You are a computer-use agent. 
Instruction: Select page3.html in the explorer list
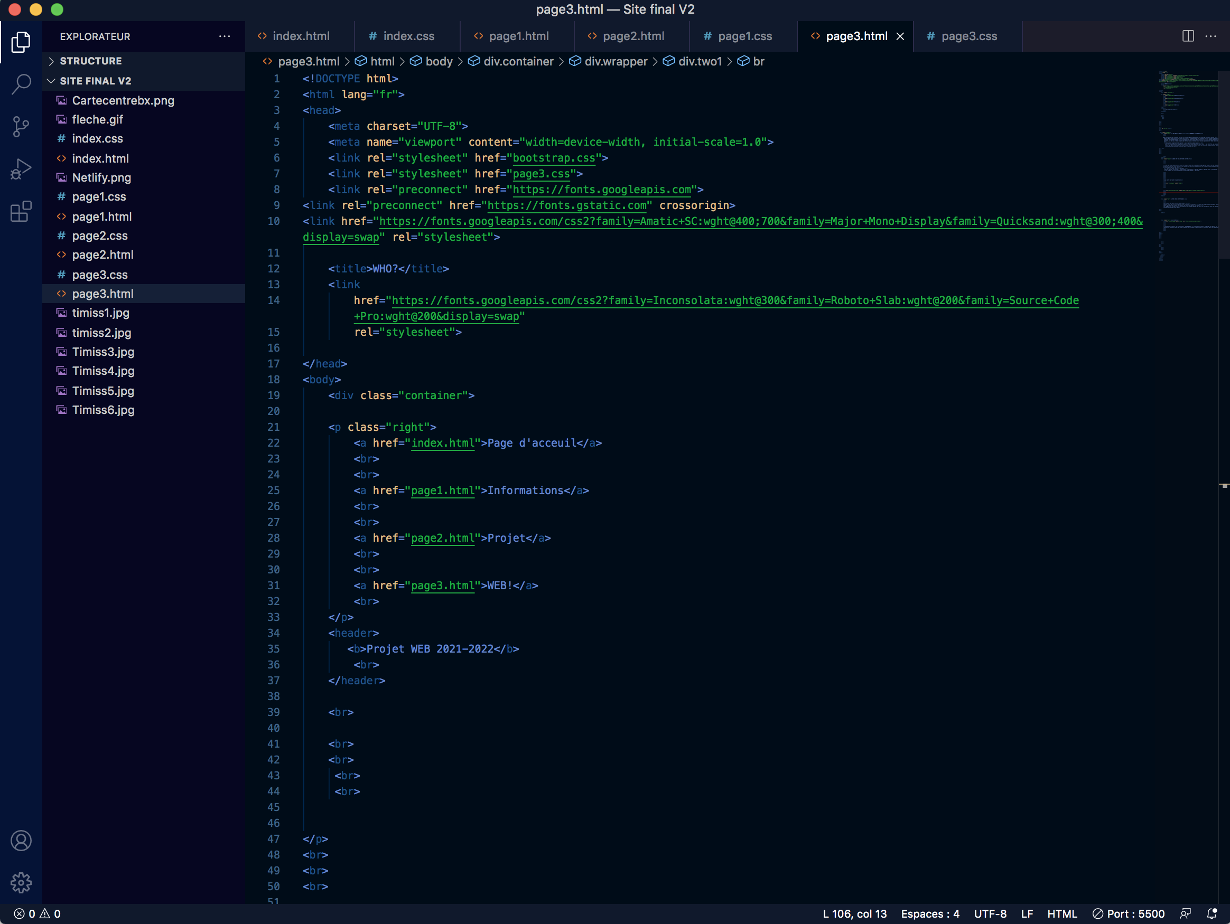[x=144, y=294]
